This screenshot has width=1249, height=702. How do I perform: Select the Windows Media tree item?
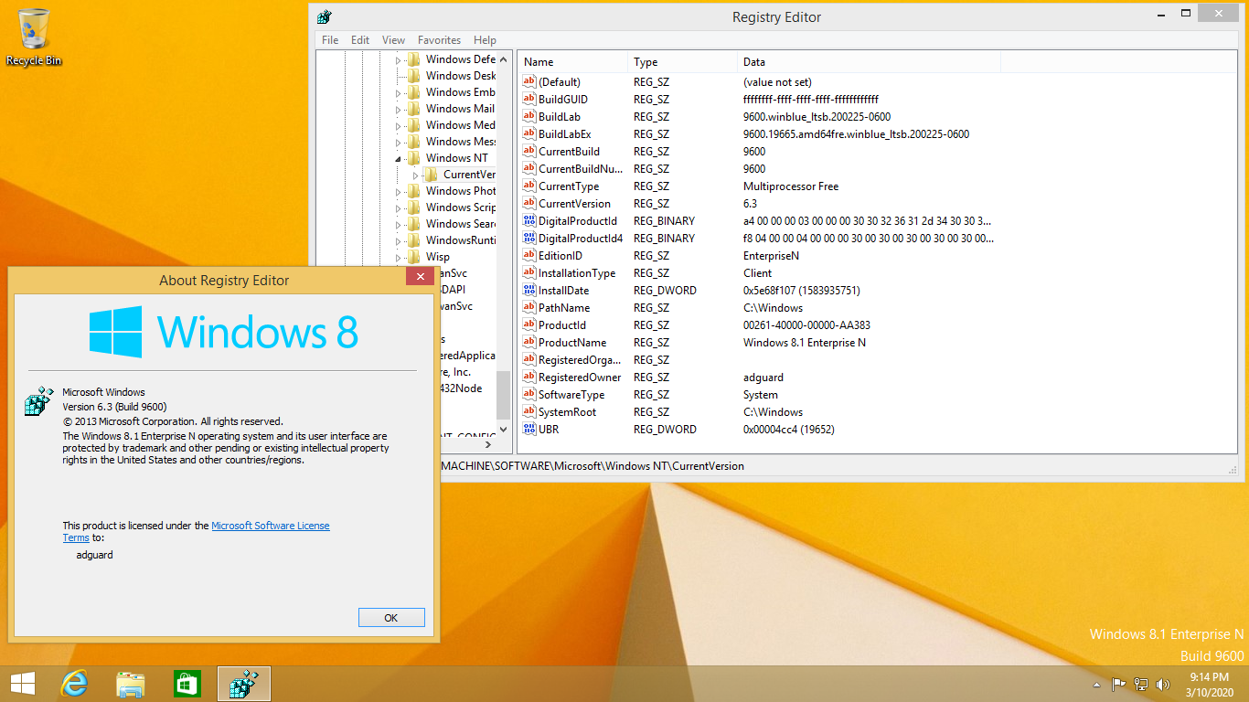click(461, 124)
